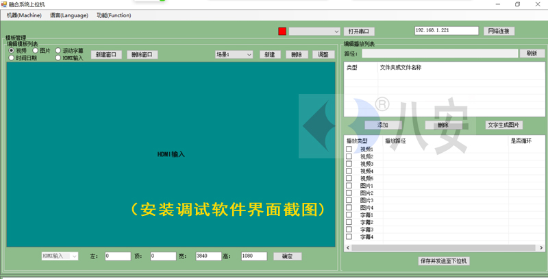Select the 视频 radio button
The image size is (548, 279).
coord(12,51)
